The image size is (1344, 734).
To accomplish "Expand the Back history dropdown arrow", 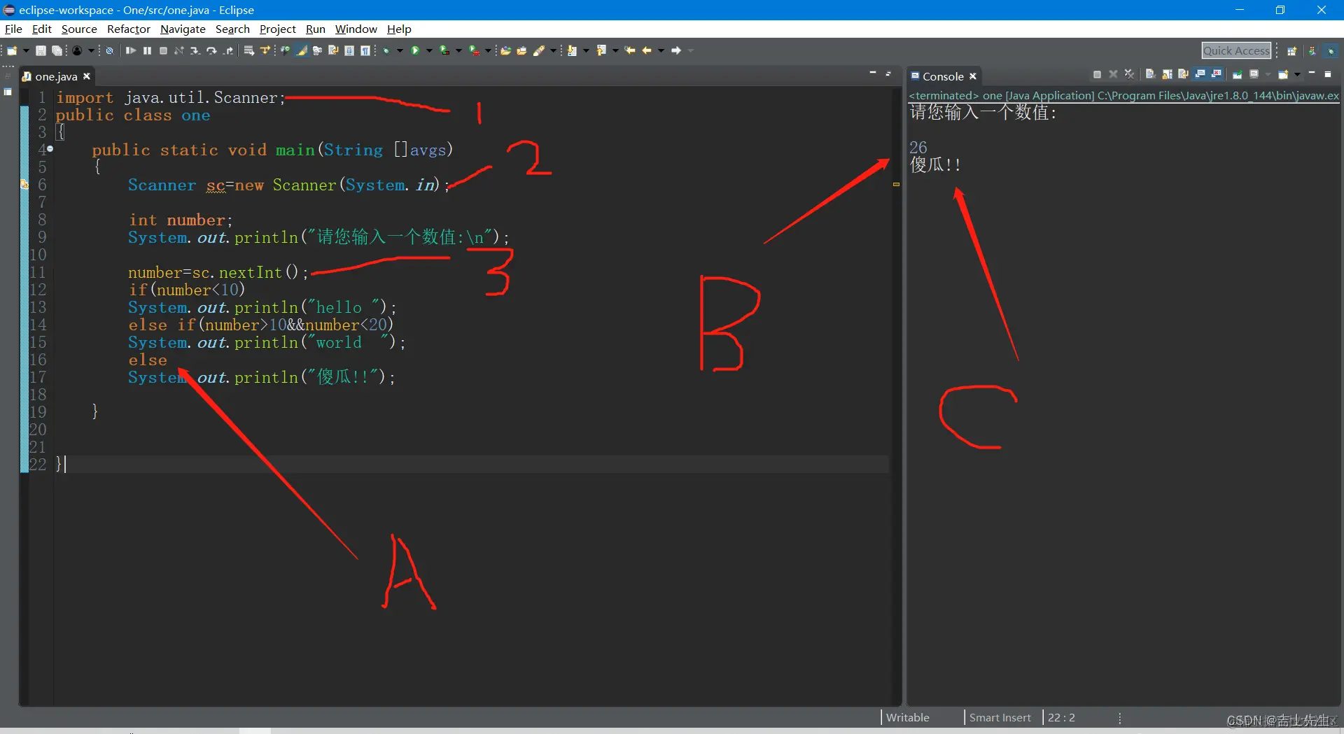I will tap(661, 50).
